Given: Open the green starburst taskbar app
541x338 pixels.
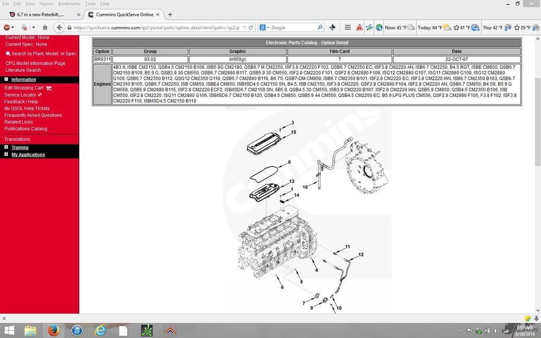Looking at the screenshot, I should pos(147,331).
